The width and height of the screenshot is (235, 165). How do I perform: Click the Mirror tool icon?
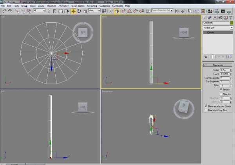177,11
